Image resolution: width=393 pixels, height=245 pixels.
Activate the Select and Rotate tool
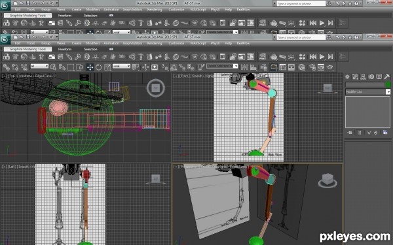98,67
